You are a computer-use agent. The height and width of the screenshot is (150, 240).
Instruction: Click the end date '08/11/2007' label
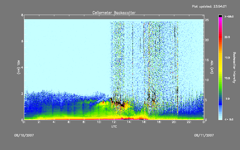204,135
